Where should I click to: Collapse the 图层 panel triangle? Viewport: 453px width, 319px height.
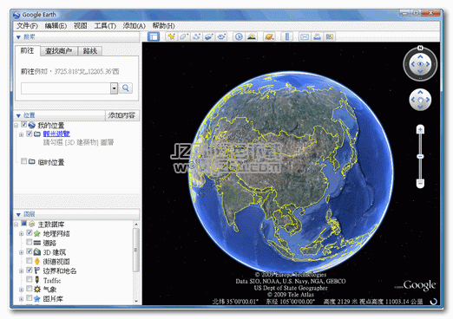[x=18, y=214]
